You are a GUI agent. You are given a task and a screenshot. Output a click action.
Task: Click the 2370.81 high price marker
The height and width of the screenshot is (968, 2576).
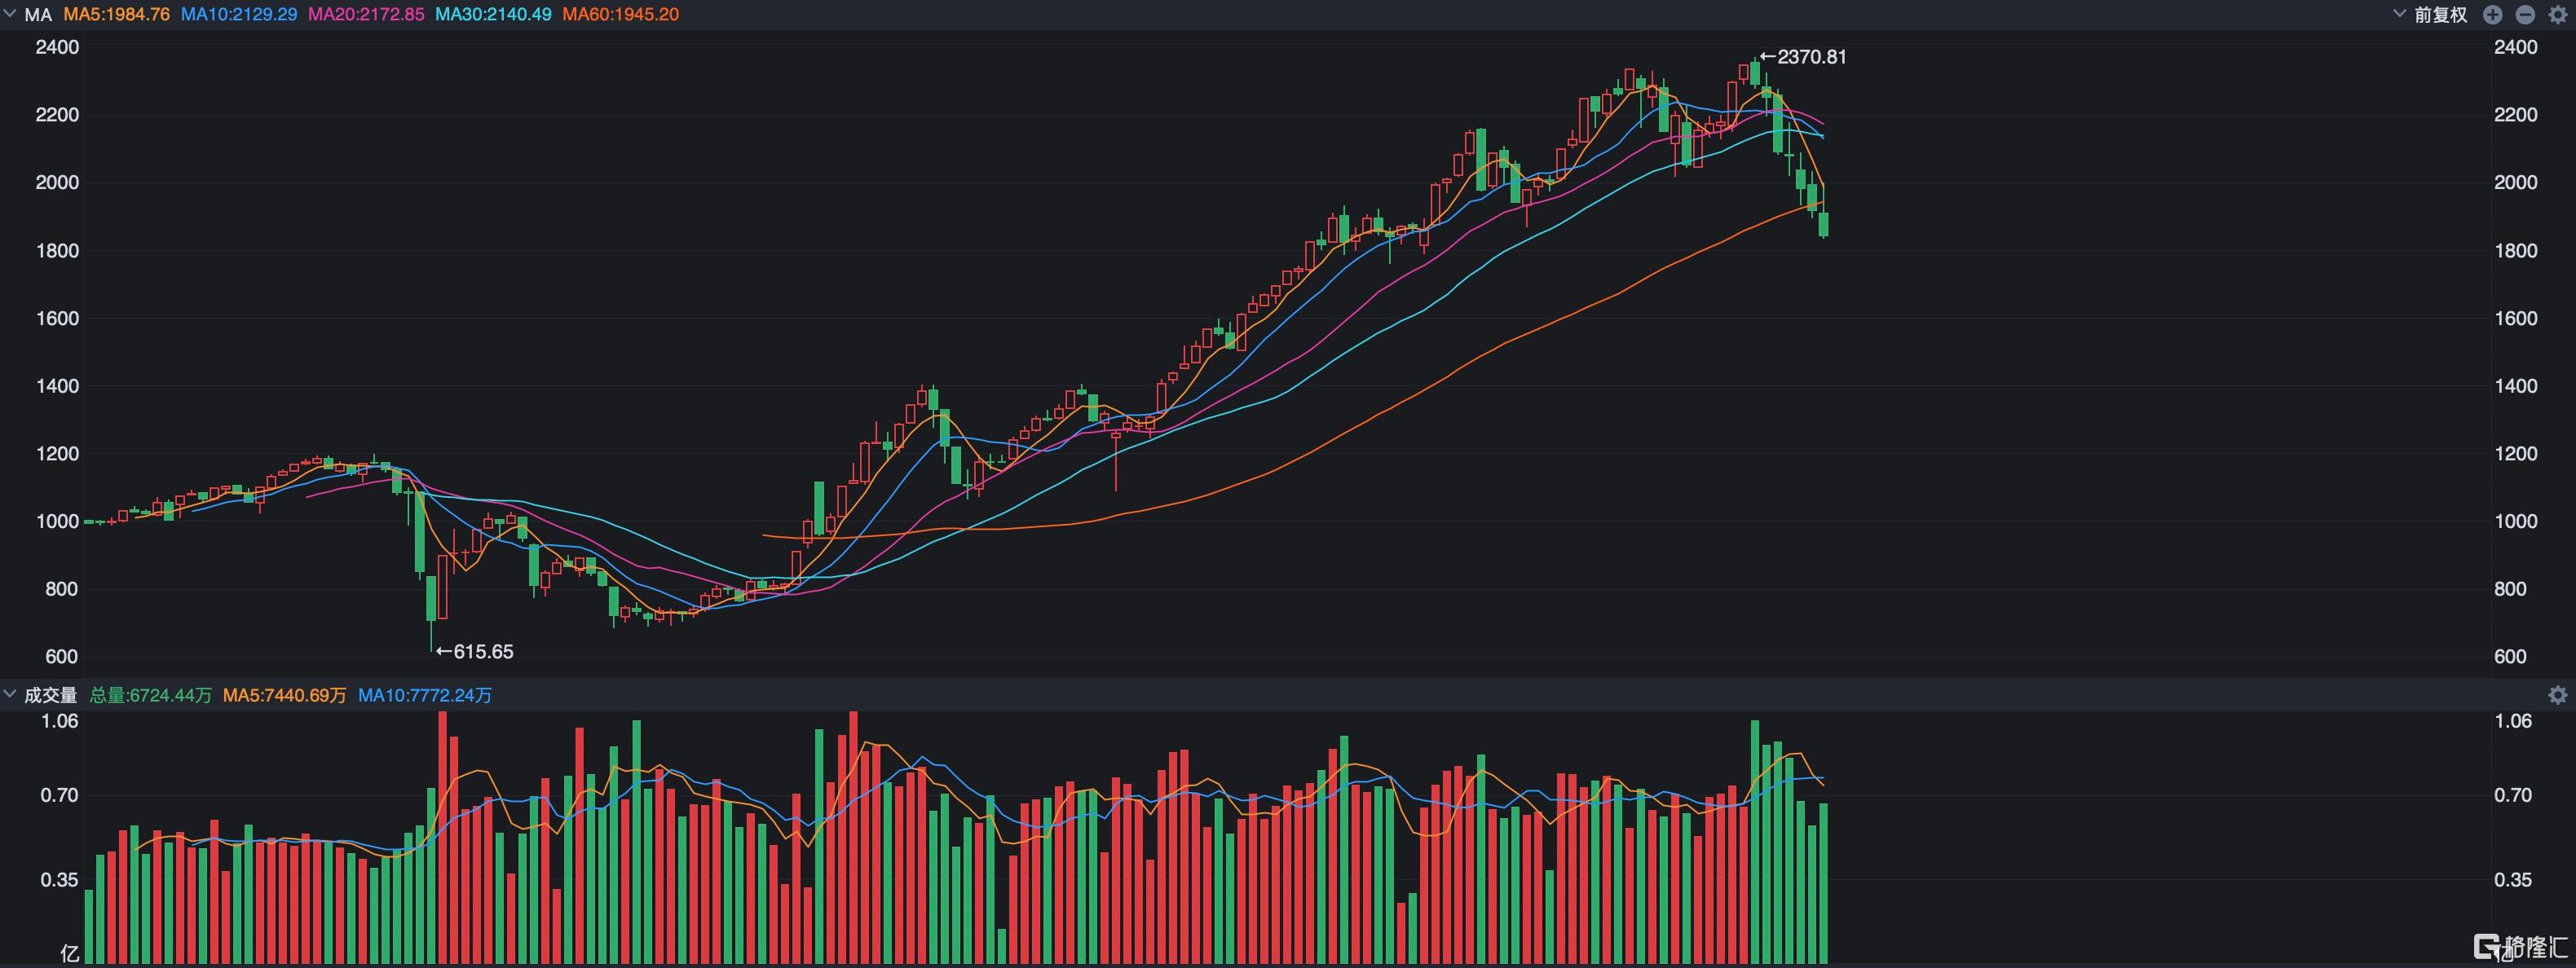(x=1803, y=57)
